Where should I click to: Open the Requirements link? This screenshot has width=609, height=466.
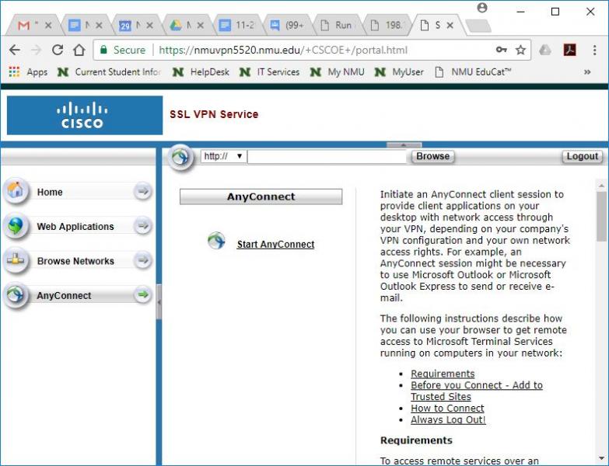pyautogui.click(x=443, y=374)
